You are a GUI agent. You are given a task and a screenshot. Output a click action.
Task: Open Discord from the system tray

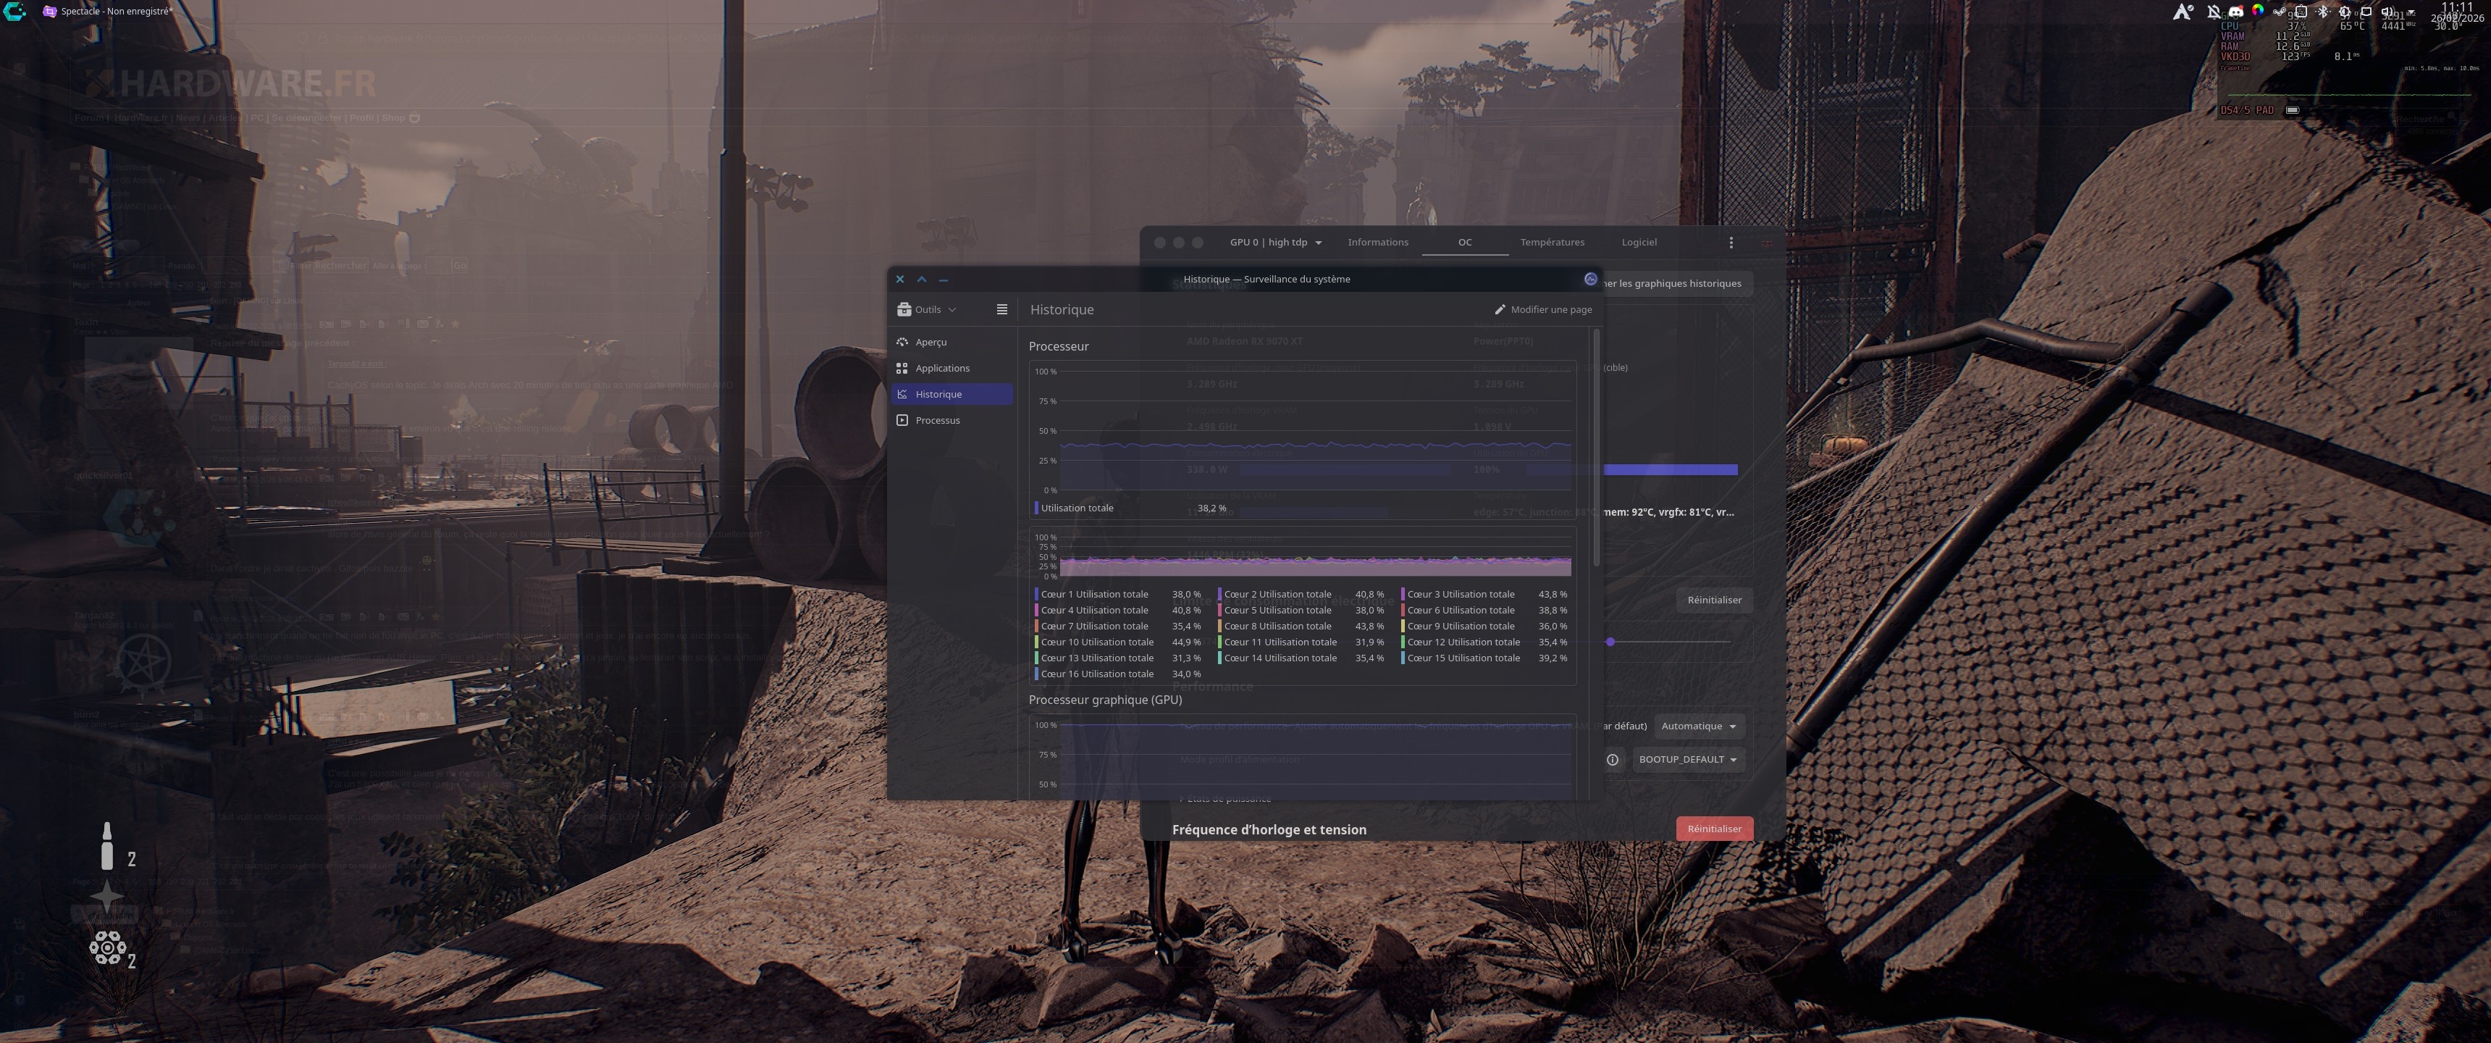[x=2235, y=12]
